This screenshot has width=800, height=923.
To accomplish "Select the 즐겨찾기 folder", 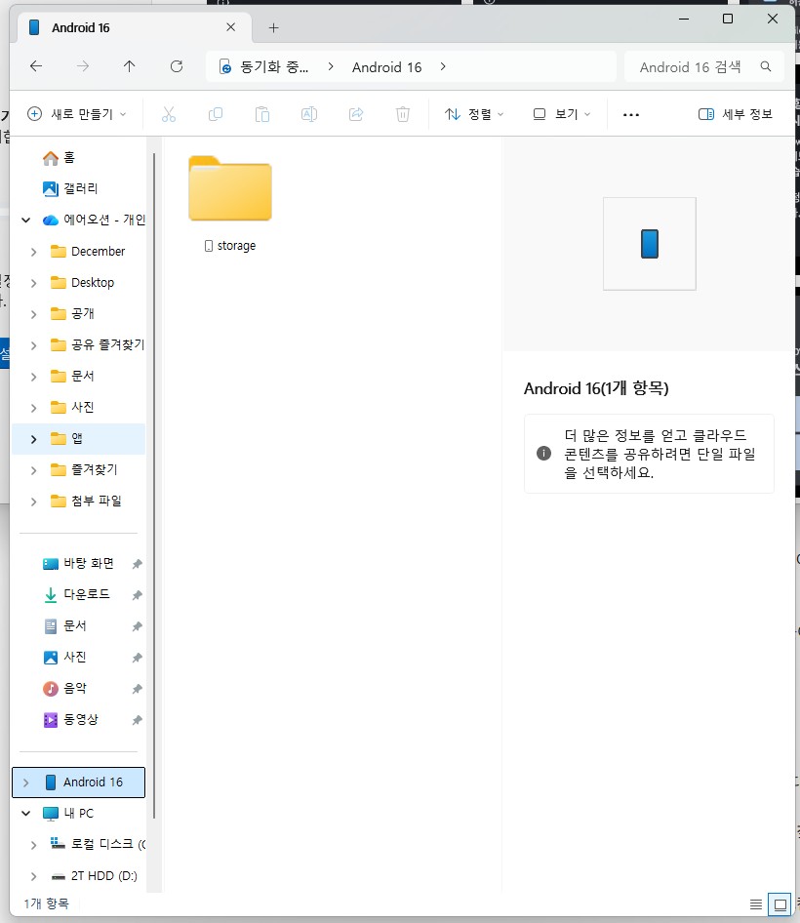I will (x=84, y=469).
